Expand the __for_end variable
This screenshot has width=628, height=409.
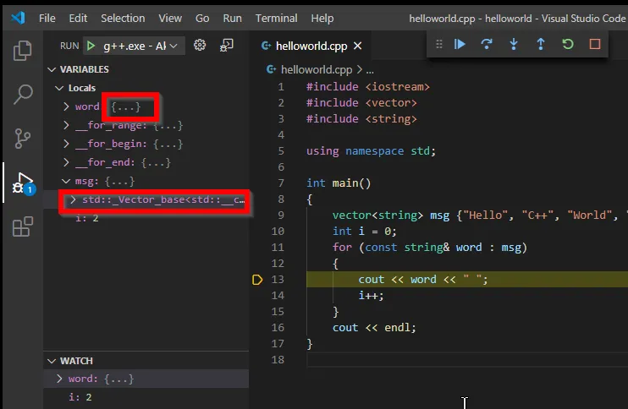pos(66,162)
